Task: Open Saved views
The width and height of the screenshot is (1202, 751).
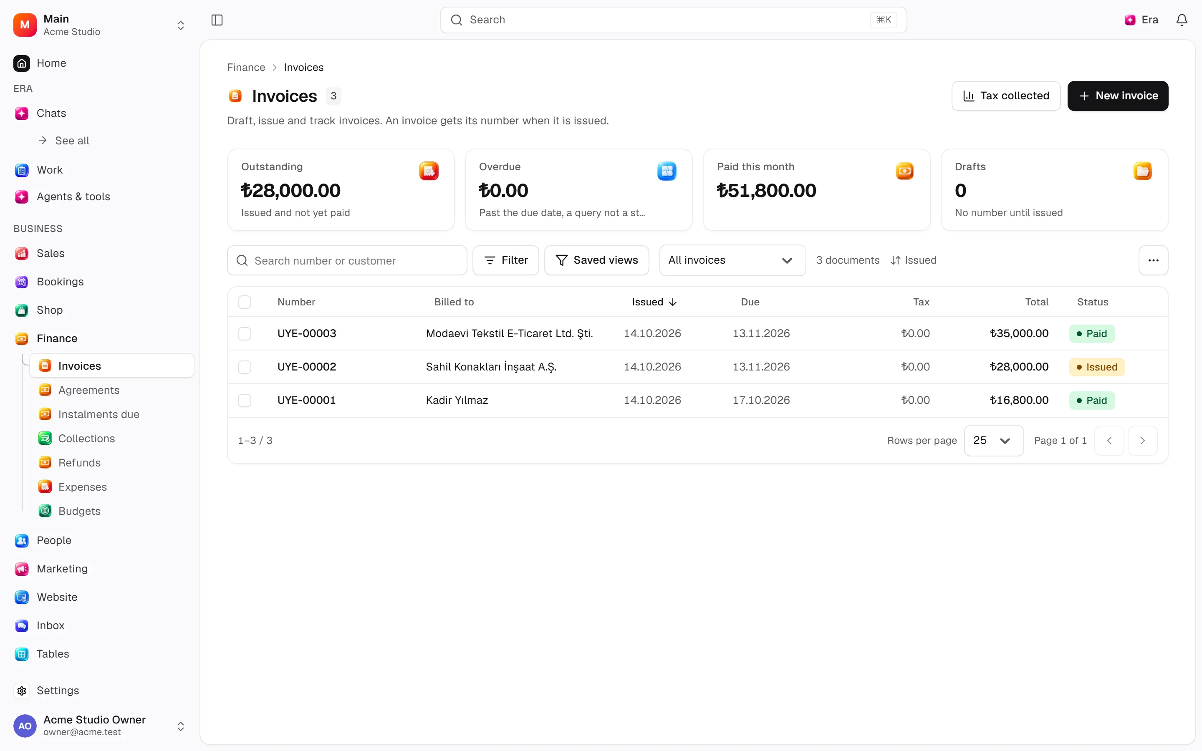Action: coord(596,260)
